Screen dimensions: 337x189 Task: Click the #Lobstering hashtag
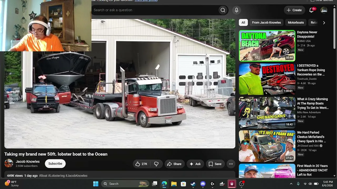[x=56, y=176]
